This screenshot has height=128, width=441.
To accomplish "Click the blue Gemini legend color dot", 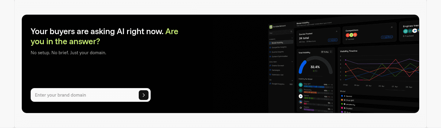I will point(342,96).
